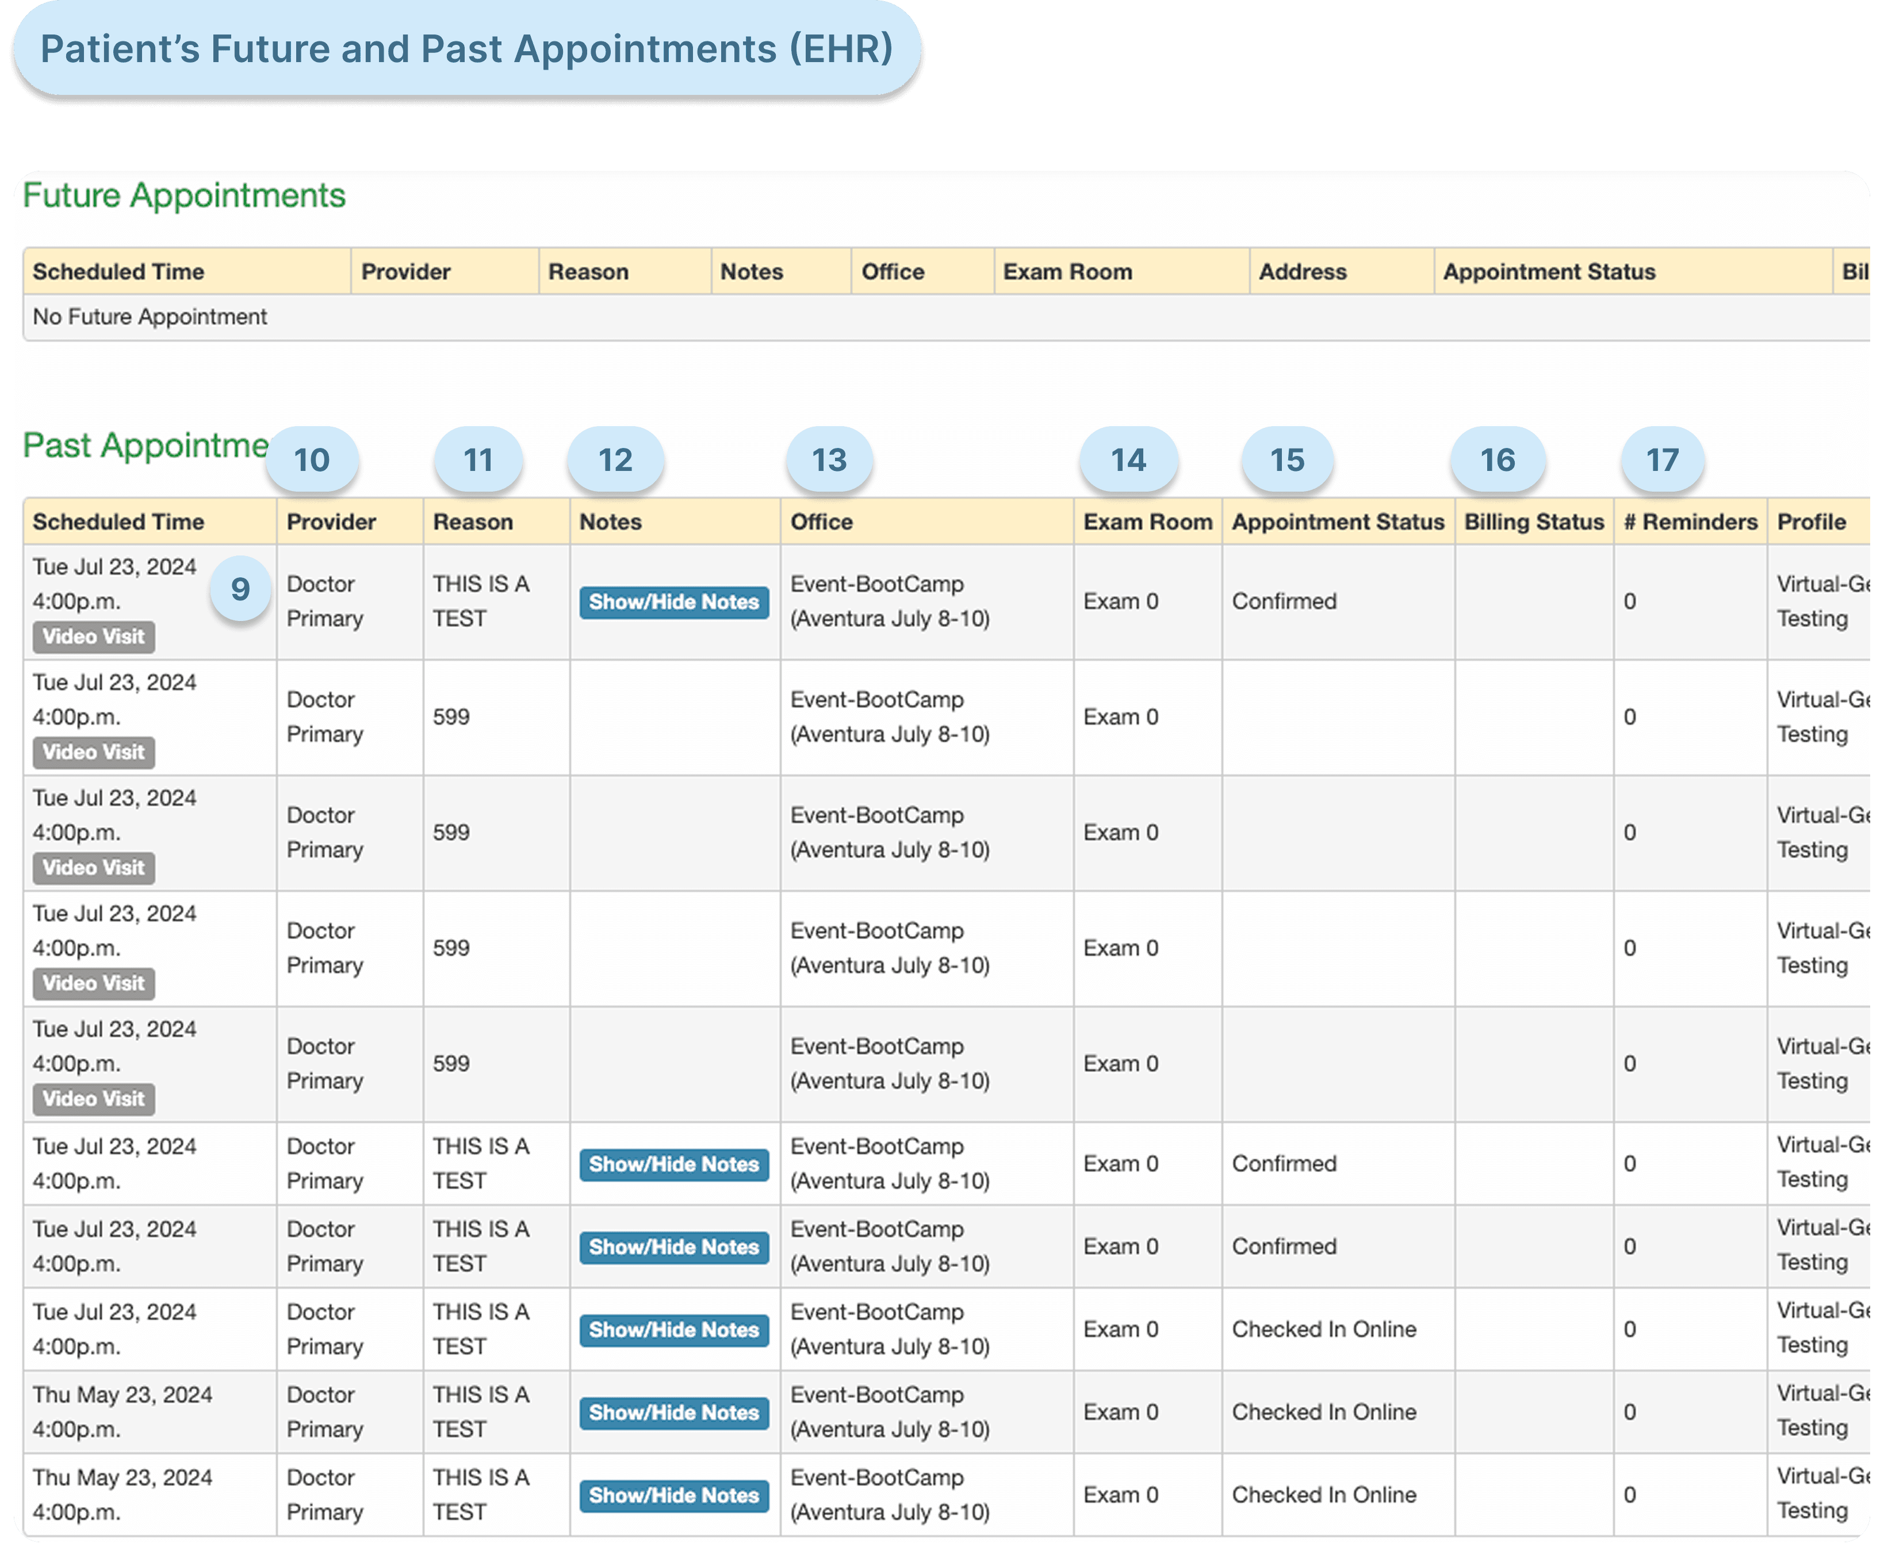Click numbered callout badge 14

click(1128, 460)
